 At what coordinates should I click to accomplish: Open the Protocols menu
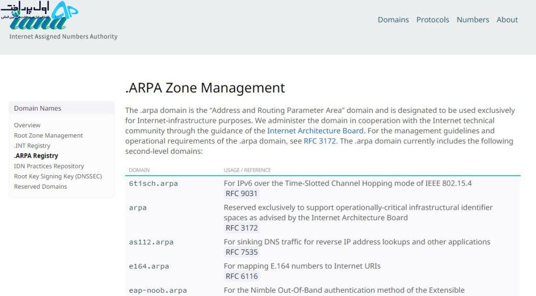pyautogui.click(x=432, y=20)
